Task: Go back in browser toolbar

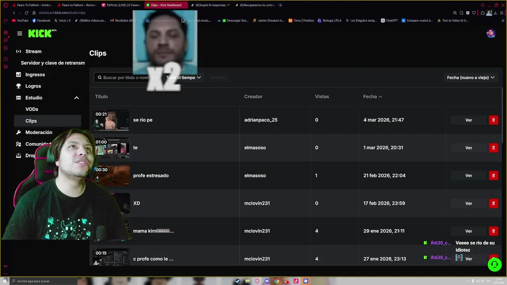Action: [x=14, y=13]
